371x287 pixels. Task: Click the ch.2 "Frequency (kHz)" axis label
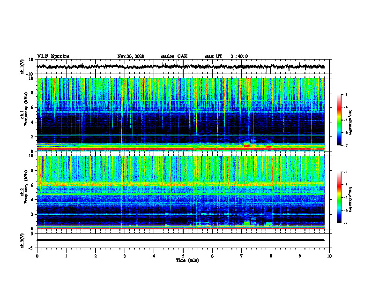coord(26,187)
